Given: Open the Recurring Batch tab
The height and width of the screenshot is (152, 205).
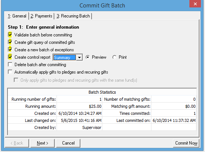Looking at the screenshot, I should tap(73, 16).
